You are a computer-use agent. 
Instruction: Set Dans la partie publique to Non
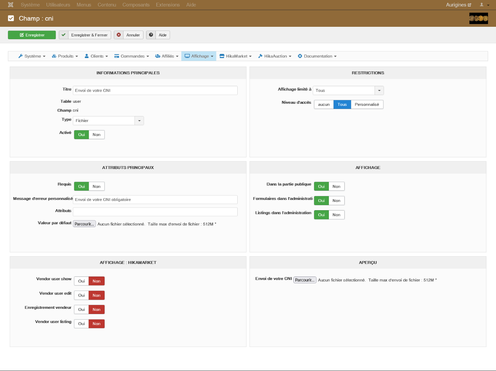pyautogui.click(x=336, y=187)
